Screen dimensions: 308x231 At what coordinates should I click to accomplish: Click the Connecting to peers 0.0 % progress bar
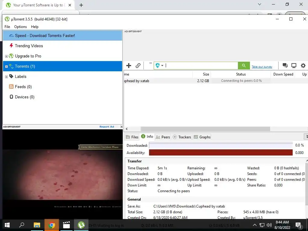[x=241, y=81]
